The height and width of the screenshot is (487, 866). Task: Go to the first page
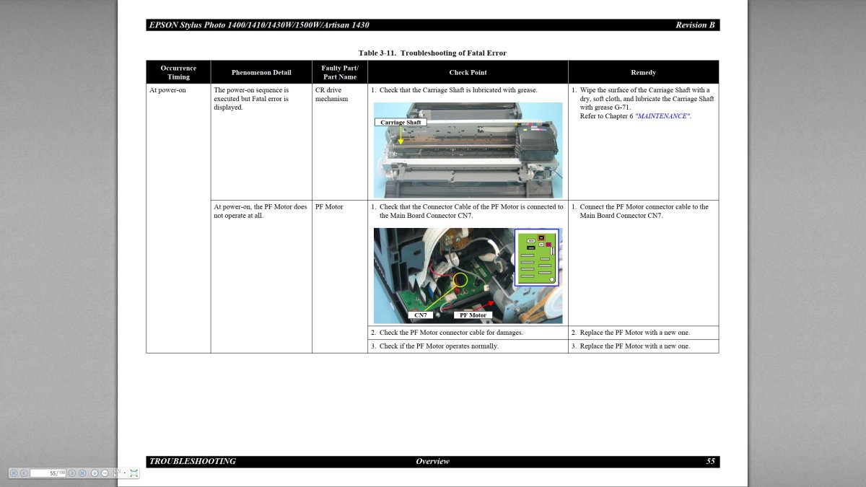(14, 473)
